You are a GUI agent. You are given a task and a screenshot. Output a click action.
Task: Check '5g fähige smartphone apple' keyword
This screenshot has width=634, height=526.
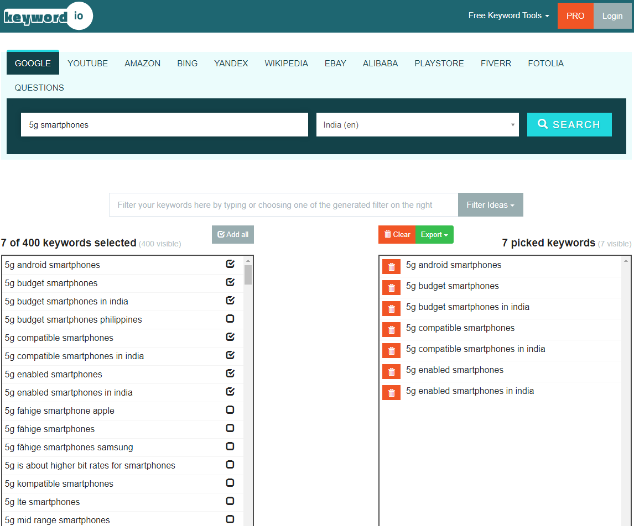[x=230, y=410]
